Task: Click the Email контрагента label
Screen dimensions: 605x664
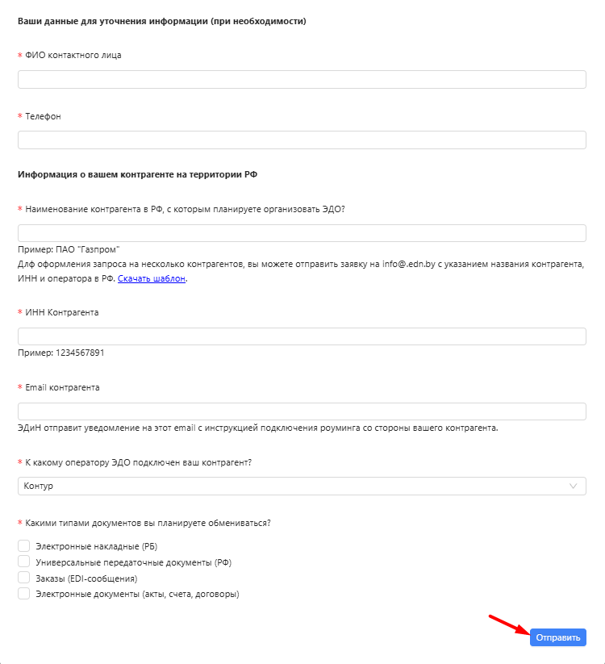Action: coord(62,387)
